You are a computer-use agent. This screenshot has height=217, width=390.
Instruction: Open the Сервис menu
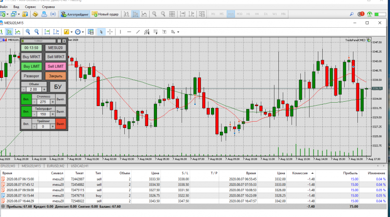tap(30, 8)
